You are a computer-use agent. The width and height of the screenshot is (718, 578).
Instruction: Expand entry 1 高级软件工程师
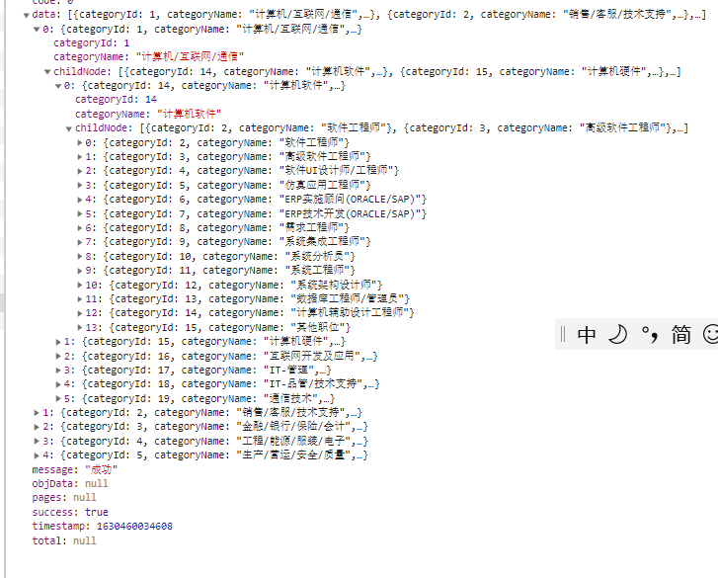pyautogui.click(x=80, y=157)
